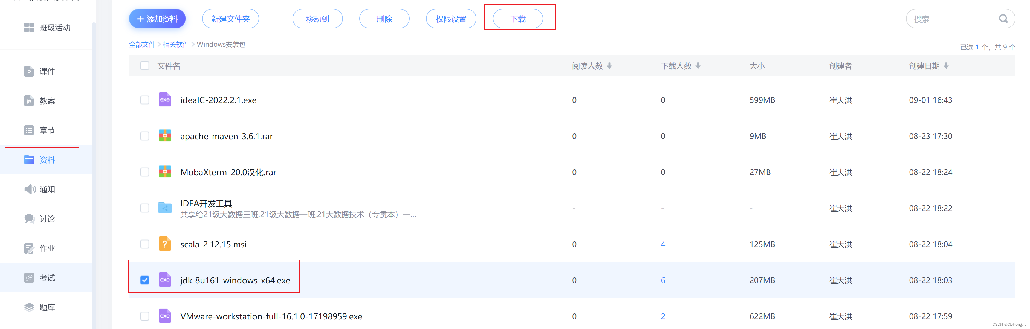Uncheck the jdk-8u161-windows-x64.exe checkbox
Viewport: 1030px width, 329px height.
click(145, 280)
